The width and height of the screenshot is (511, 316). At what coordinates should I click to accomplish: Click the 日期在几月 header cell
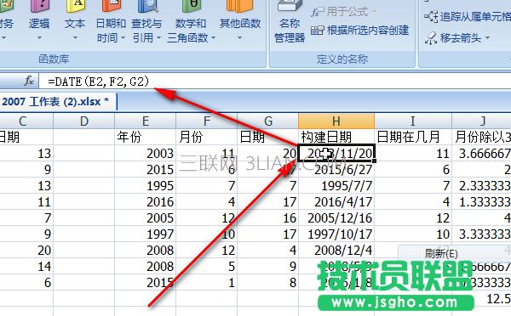click(x=413, y=137)
